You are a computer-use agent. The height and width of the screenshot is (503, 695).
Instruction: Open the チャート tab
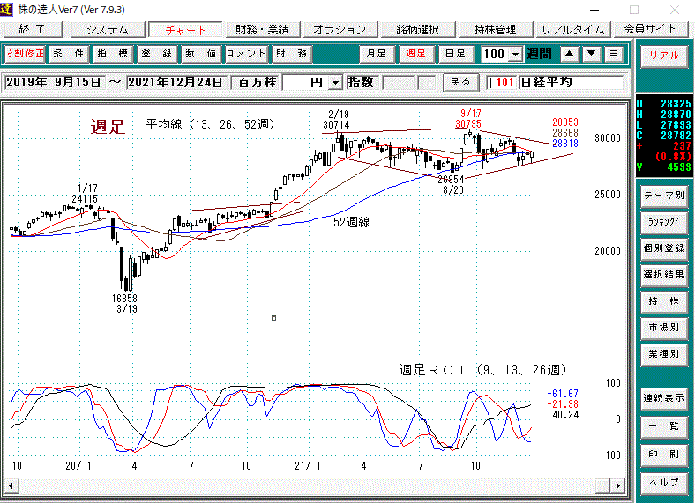[185, 29]
